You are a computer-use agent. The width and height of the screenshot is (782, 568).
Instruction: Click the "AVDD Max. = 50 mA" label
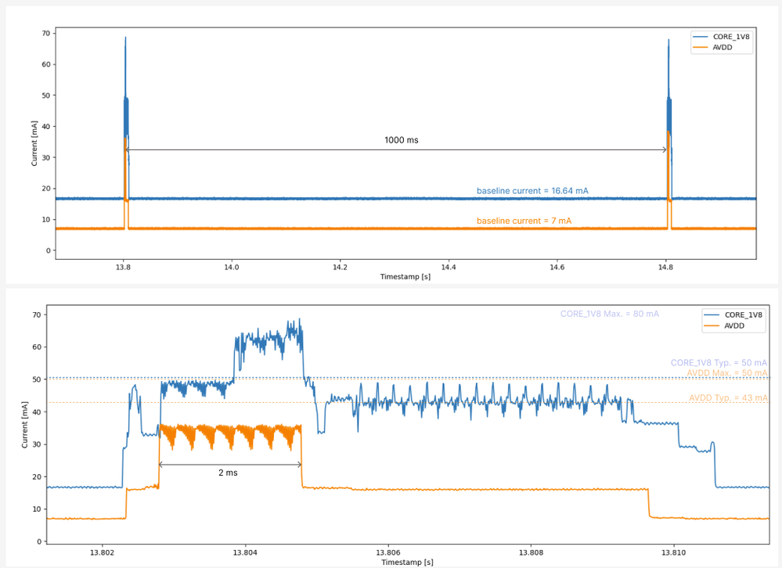pyautogui.click(x=727, y=373)
